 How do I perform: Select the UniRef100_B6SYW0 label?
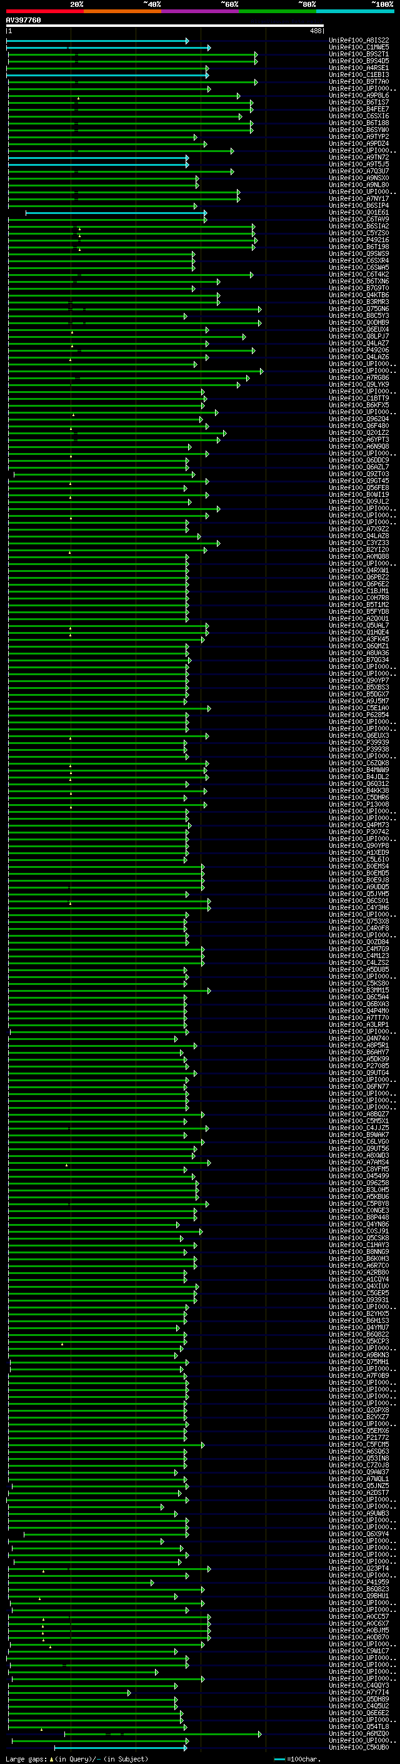pos(359,130)
